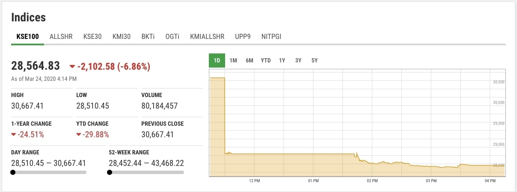Screen dimensions: 517x192
Task: Click the VOLUME value 80,184,457
Action: coord(159,106)
